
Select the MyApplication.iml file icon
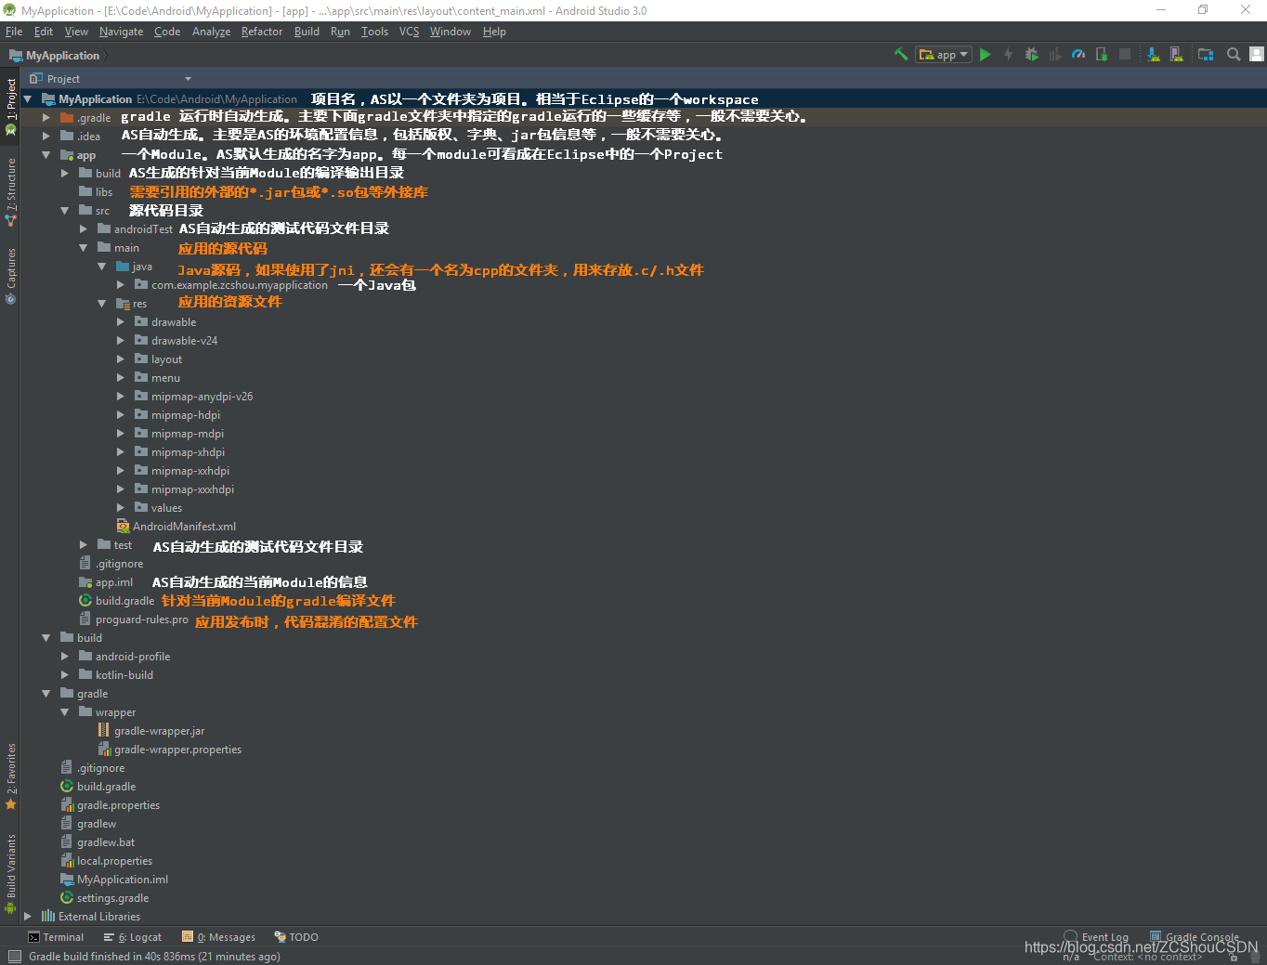click(x=67, y=880)
